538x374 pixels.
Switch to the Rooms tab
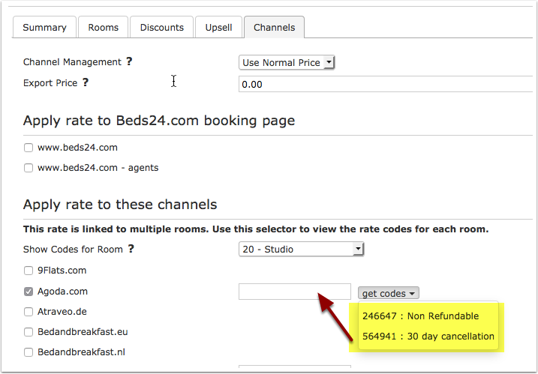click(103, 28)
